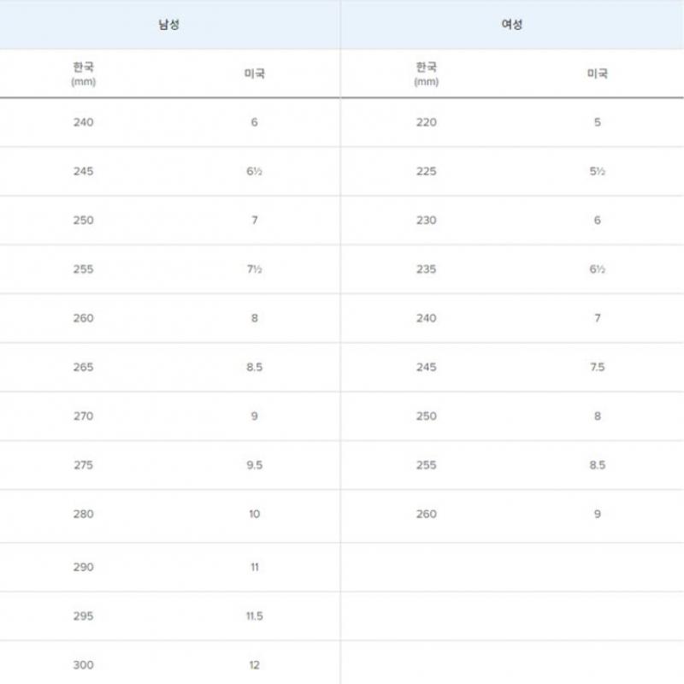Click men's US size 11 cell
The width and height of the screenshot is (684, 684).
point(255,567)
